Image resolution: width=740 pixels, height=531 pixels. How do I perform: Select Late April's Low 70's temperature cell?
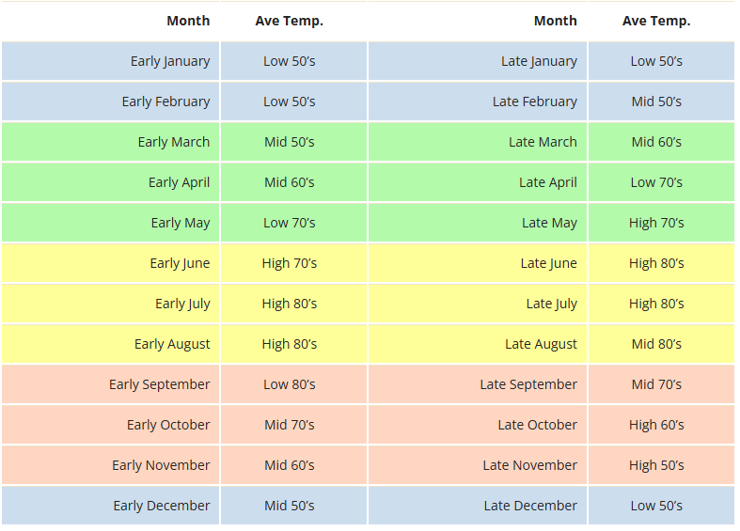(x=661, y=182)
